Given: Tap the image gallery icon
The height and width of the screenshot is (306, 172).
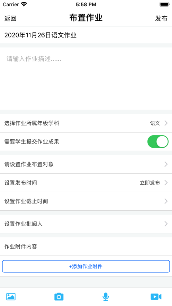Looking at the screenshot, I should coord(11,297).
